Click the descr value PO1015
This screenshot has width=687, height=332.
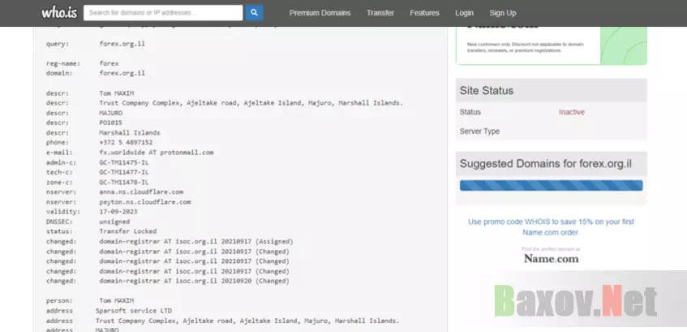110,123
